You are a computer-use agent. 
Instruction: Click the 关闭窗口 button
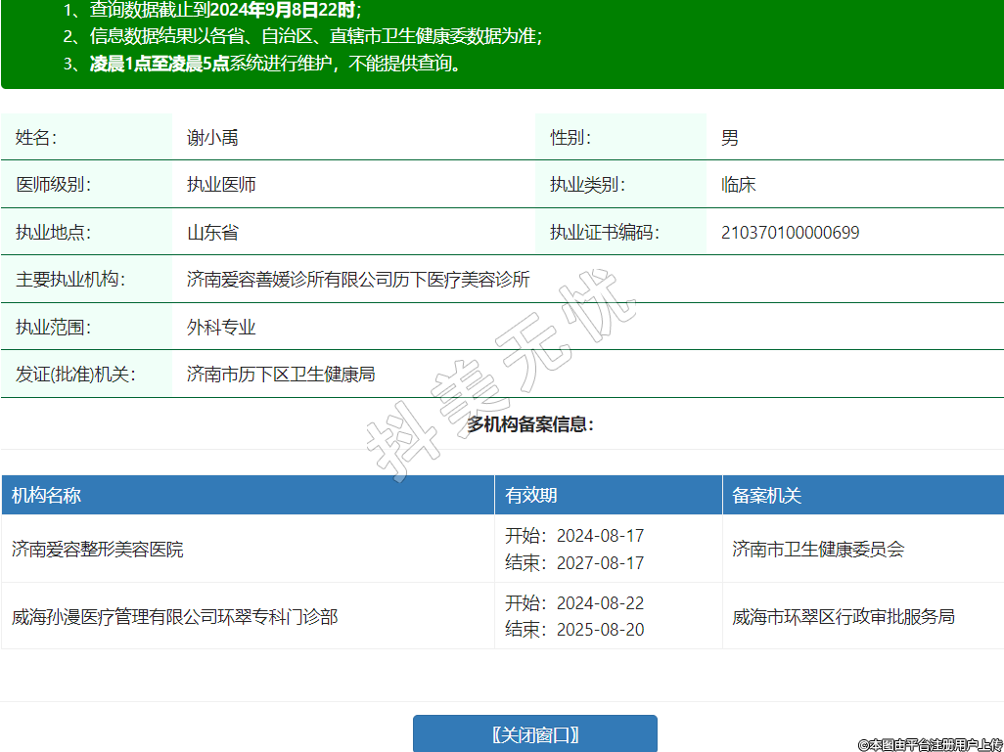click(x=534, y=734)
